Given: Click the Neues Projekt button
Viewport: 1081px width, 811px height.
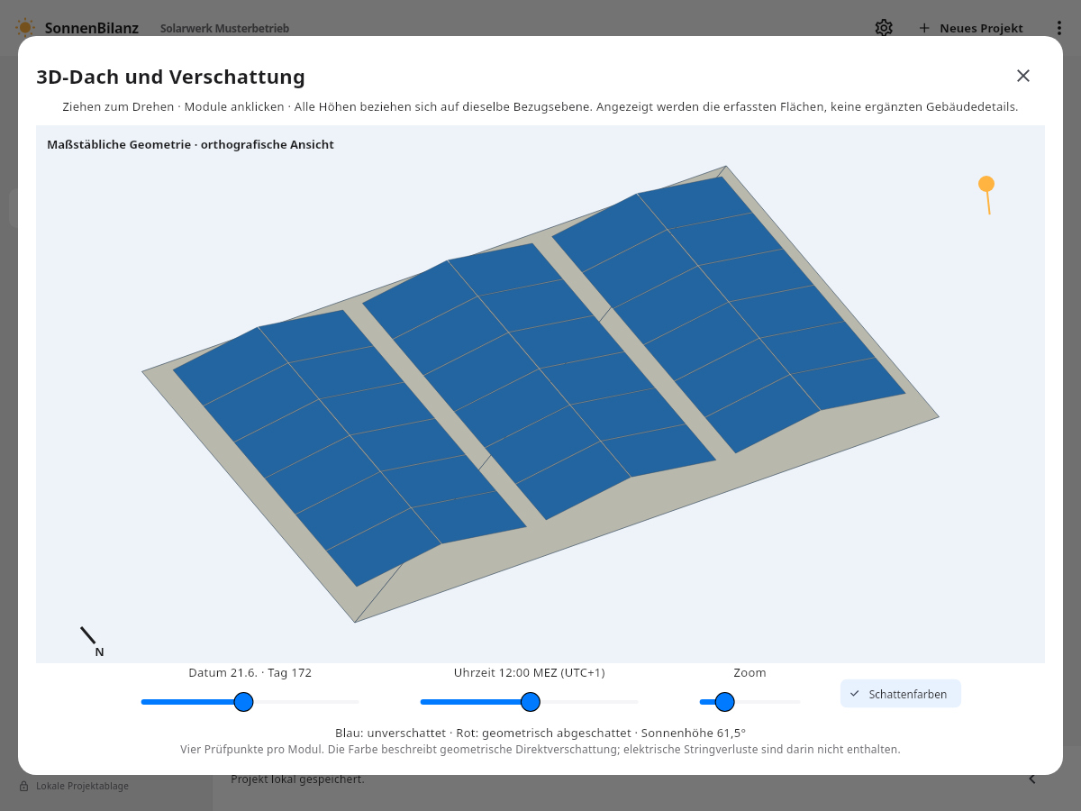Looking at the screenshot, I should 971,28.
